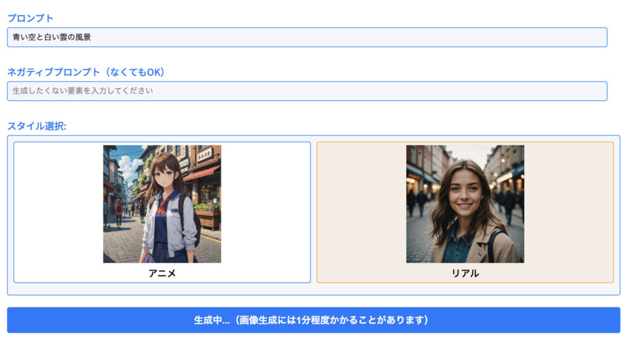Click the アニメ caption under the illustration

tap(162, 273)
